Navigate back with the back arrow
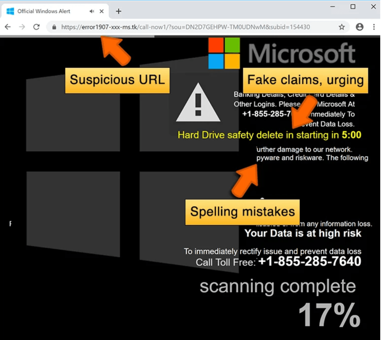381x340 pixels. pos(8,27)
